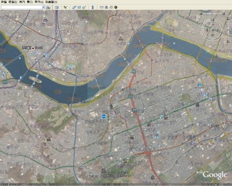Select the add image overlay icon
The width and height of the screenshot is (232, 186).
pyautogui.click(x=84, y=7)
